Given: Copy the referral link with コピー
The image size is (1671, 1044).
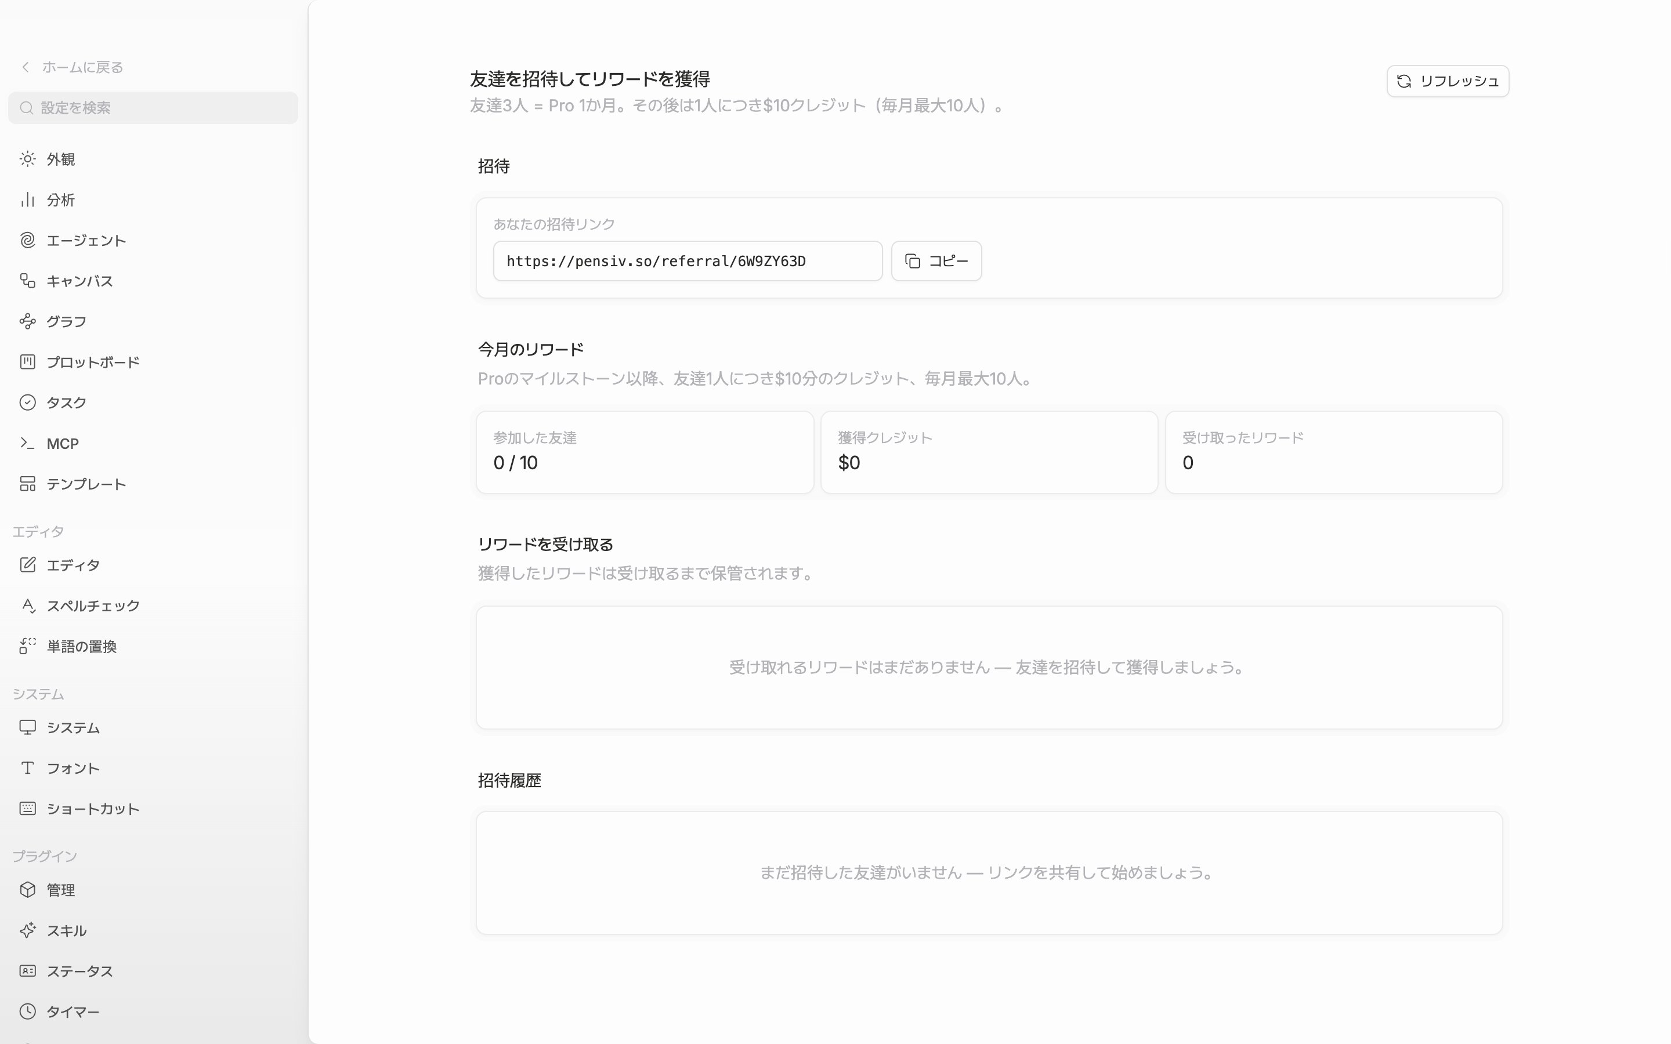Looking at the screenshot, I should tap(936, 261).
